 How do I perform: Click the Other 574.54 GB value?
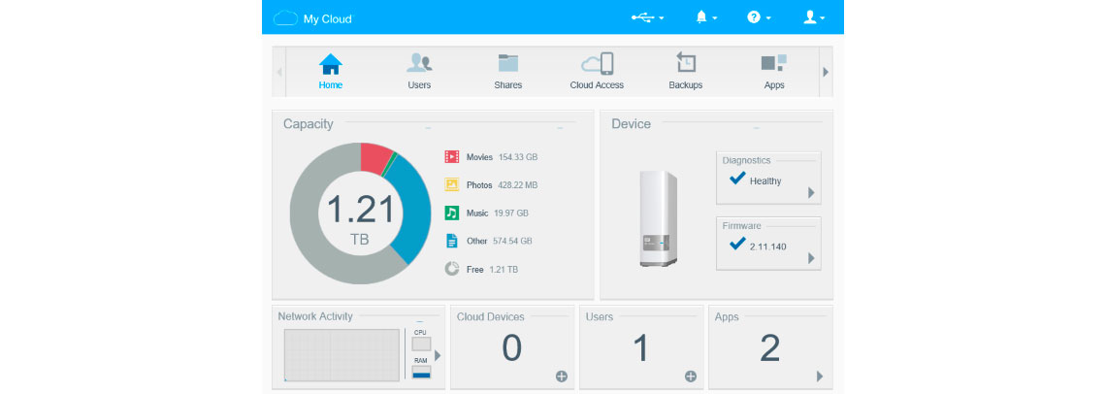pyautogui.click(x=513, y=241)
